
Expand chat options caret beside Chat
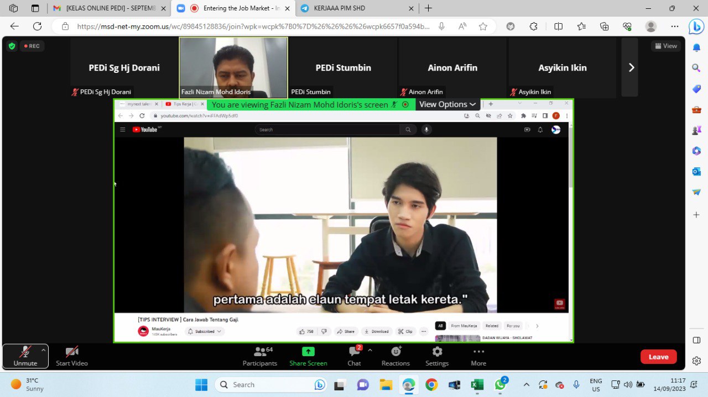370,350
